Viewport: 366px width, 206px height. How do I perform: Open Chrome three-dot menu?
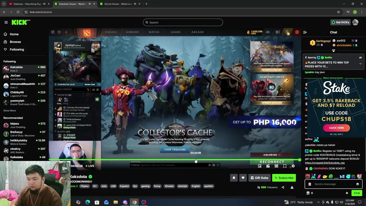click(x=362, y=12)
